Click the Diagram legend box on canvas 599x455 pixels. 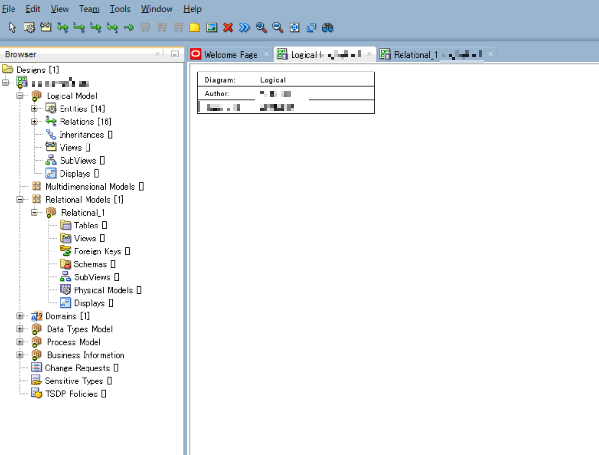pos(286,93)
